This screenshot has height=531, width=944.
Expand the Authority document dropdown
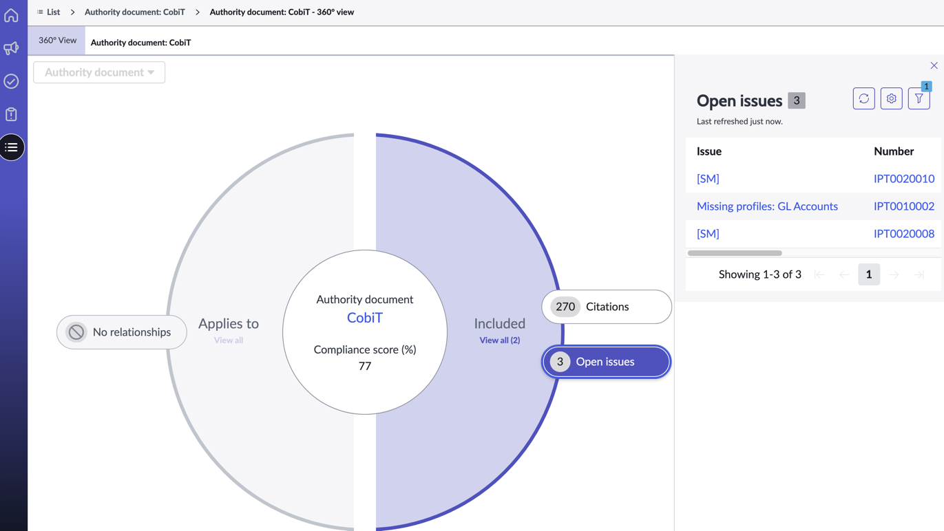click(99, 72)
